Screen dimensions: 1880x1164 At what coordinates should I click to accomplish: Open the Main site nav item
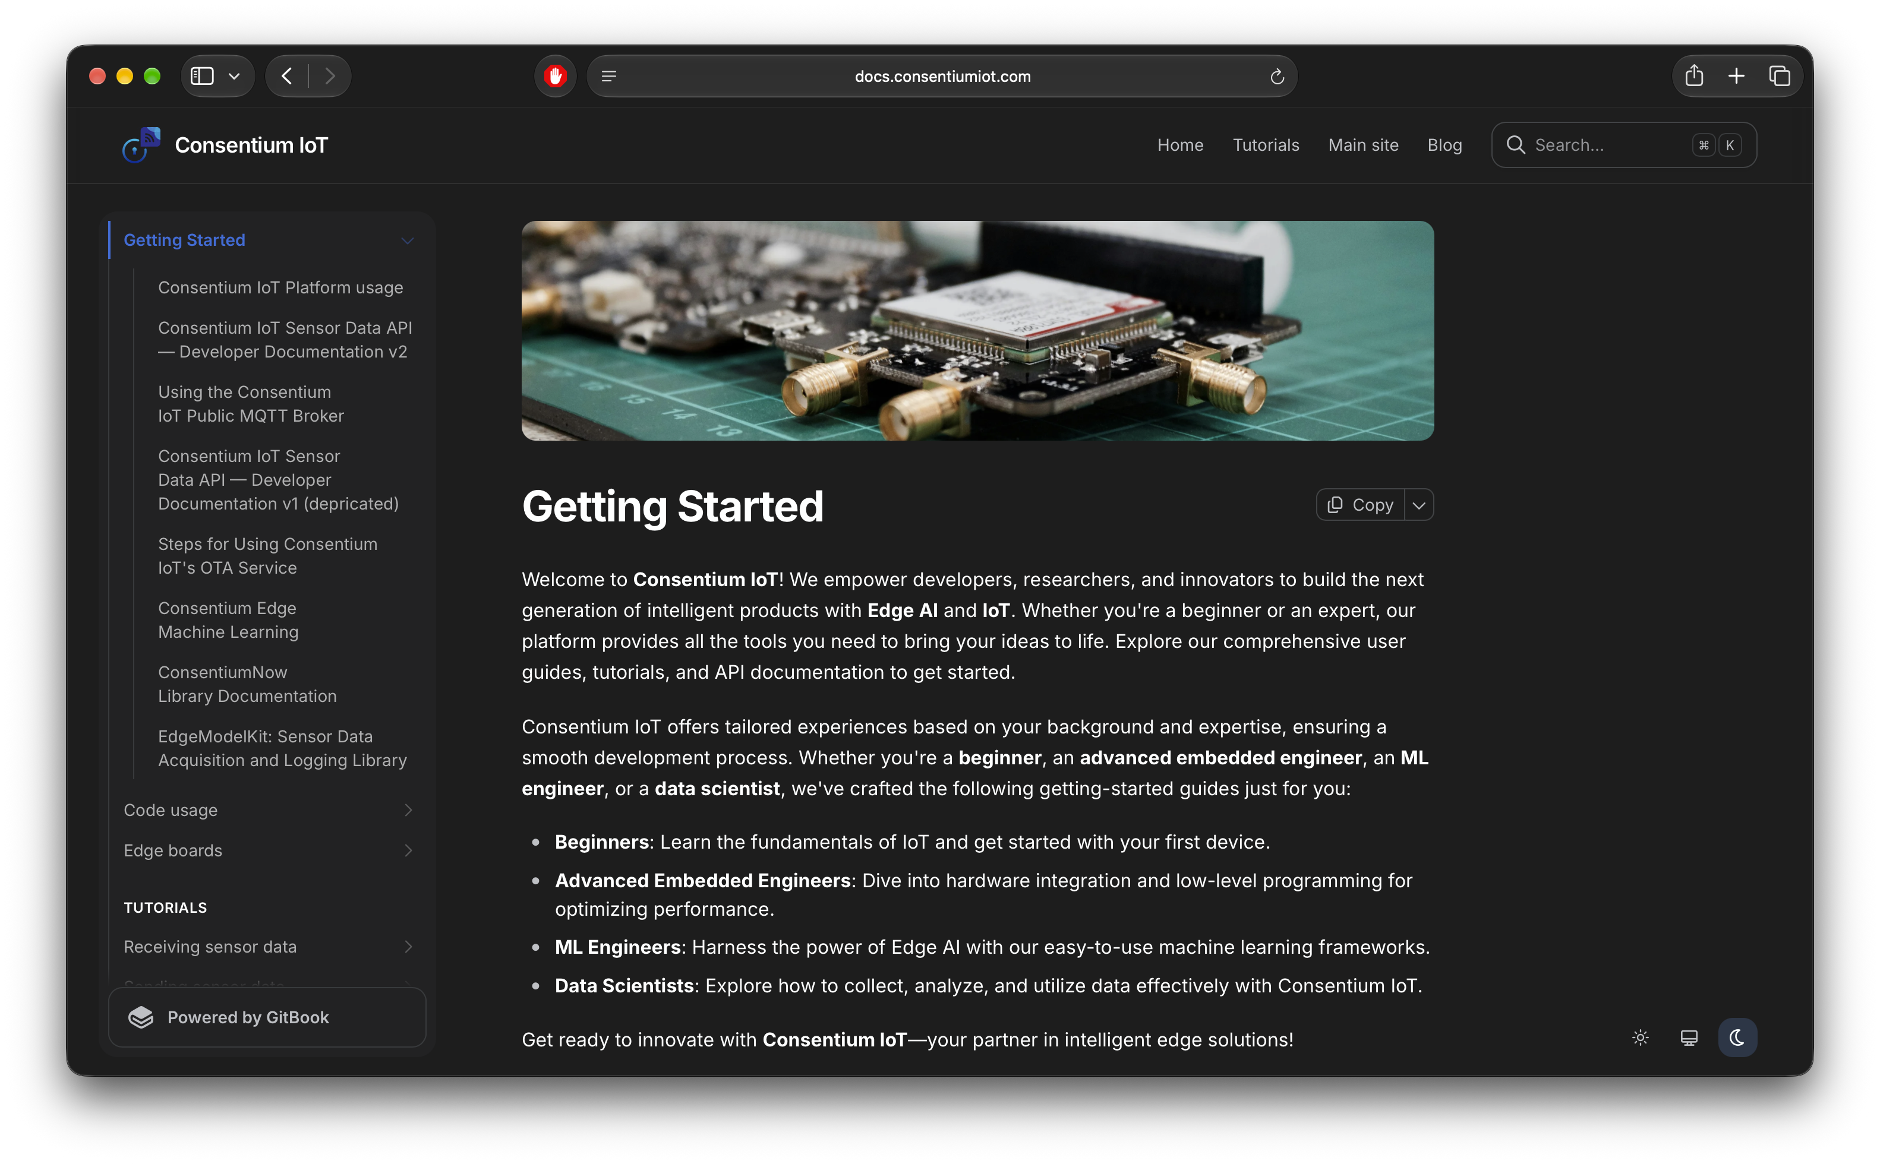[1362, 145]
